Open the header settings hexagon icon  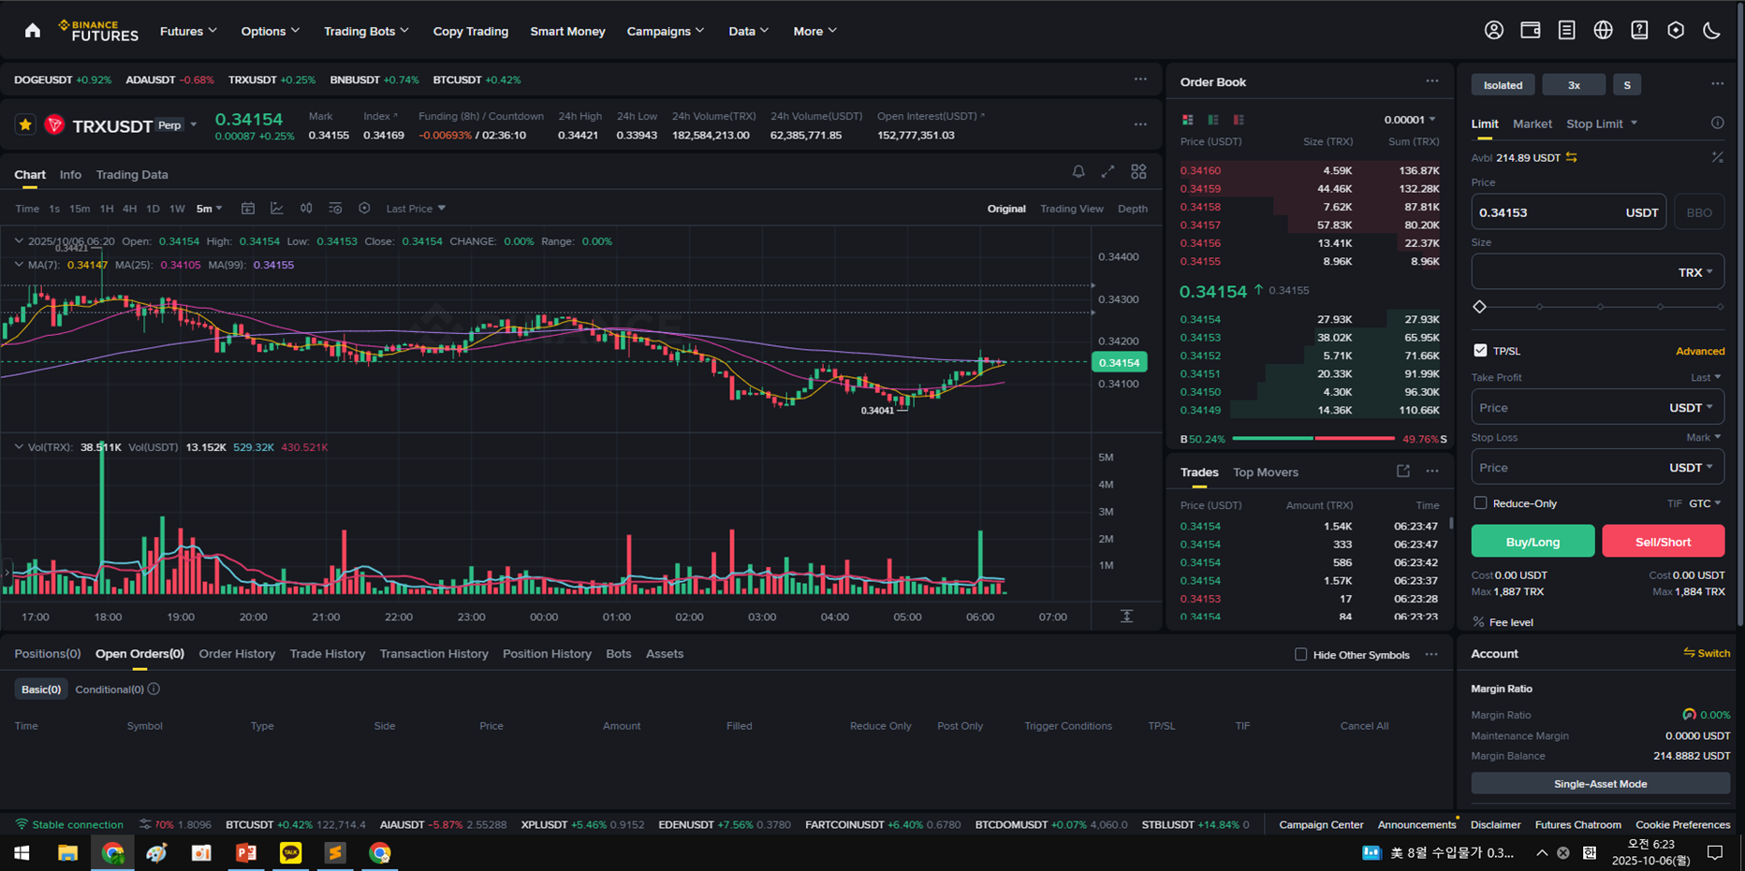pos(1676,30)
